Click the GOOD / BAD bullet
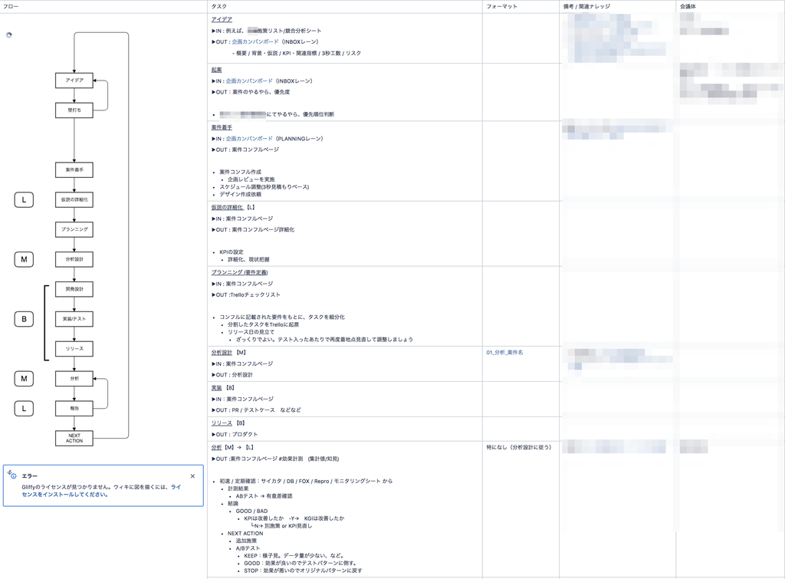This screenshot has height=579, width=785. [x=251, y=511]
